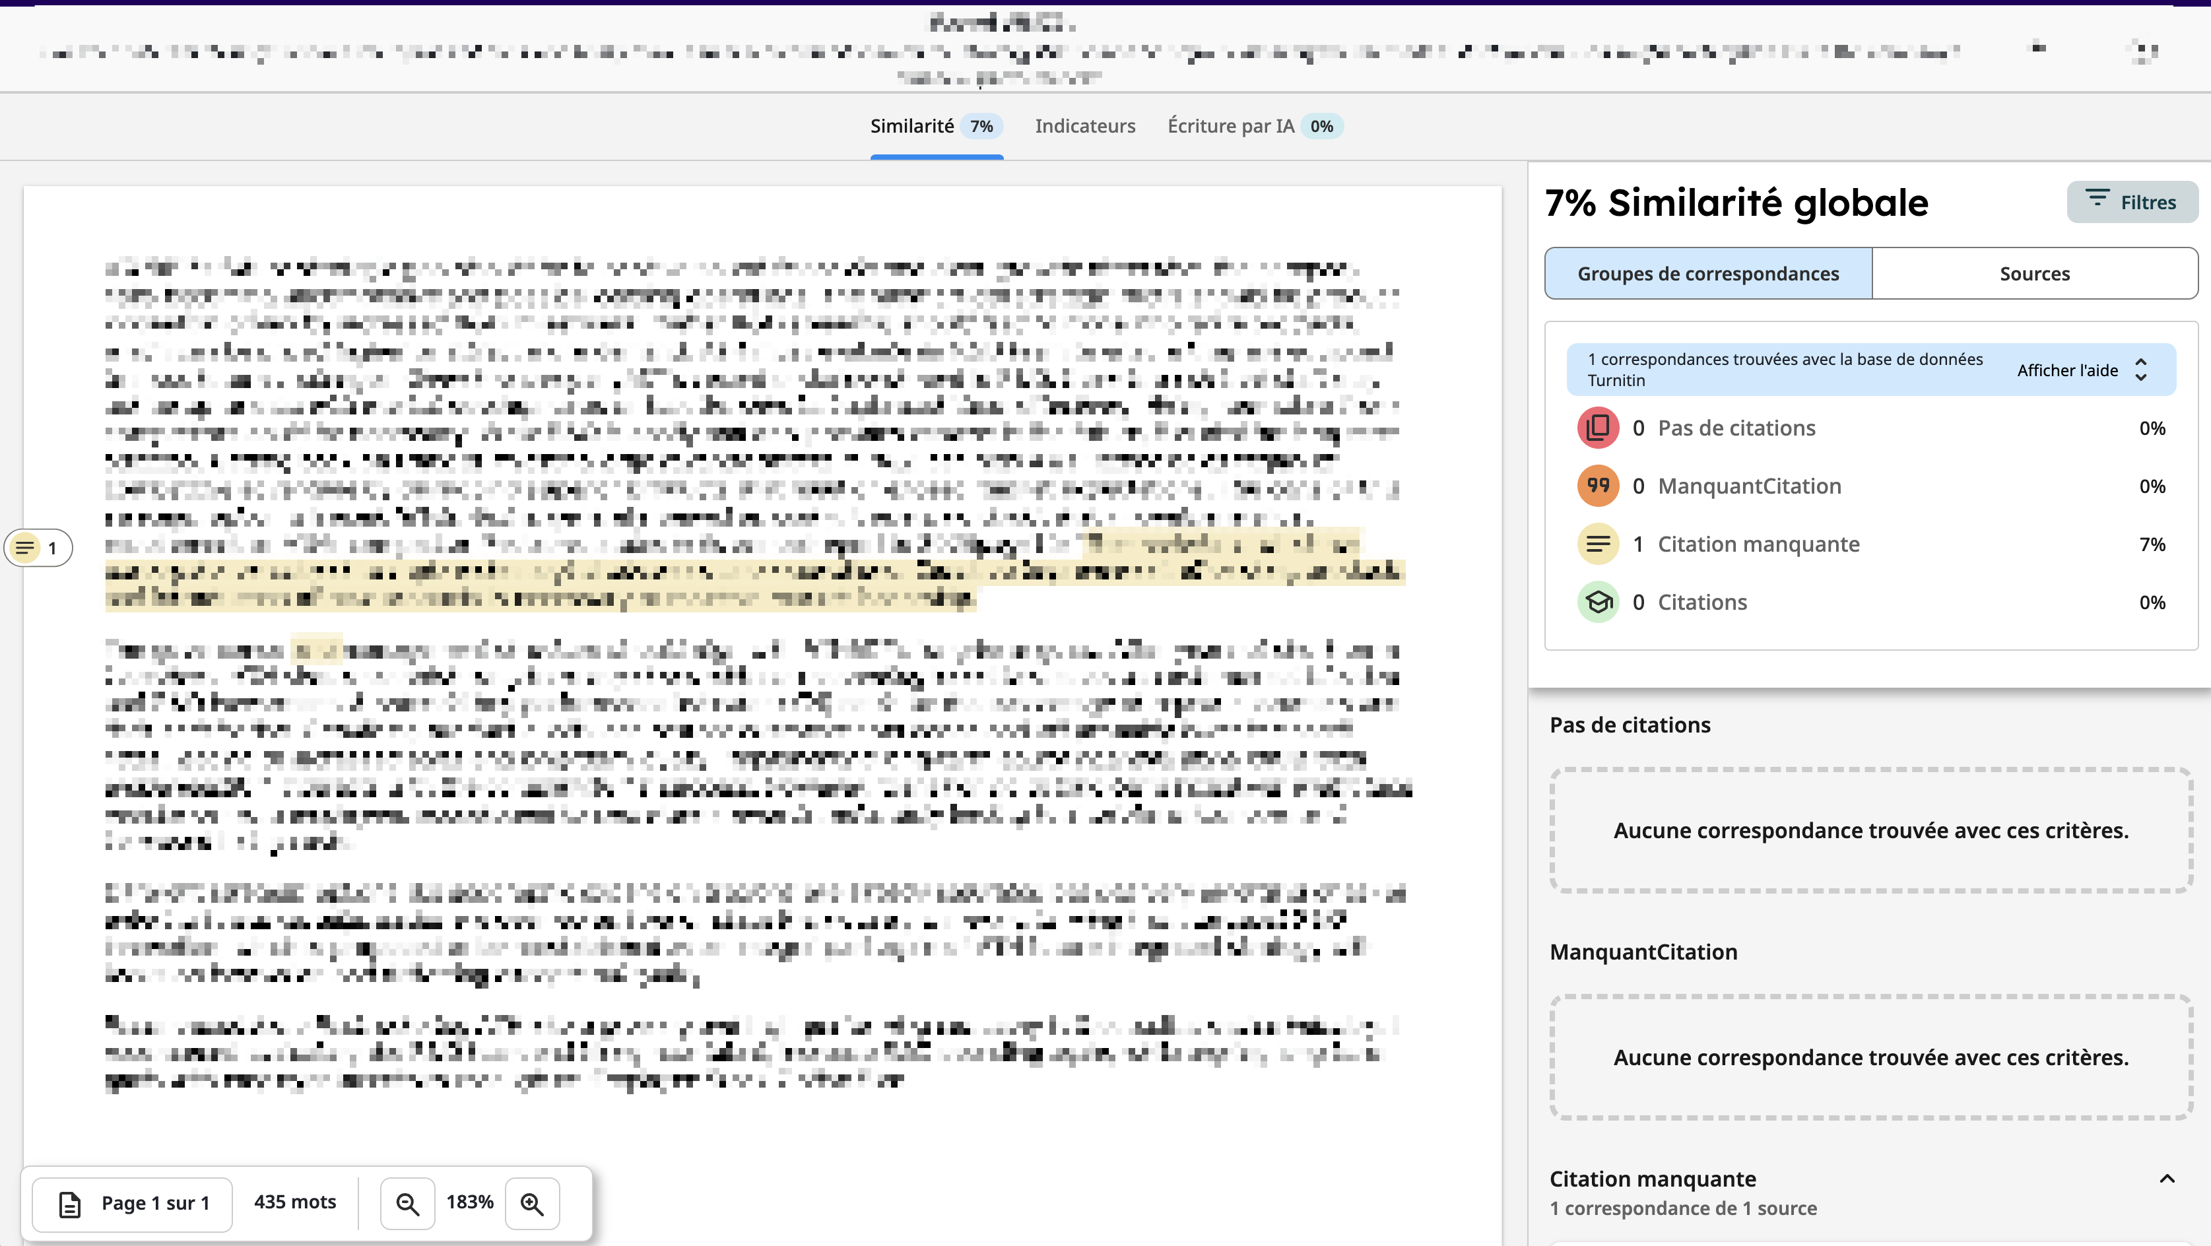The height and width of the screenshot is (1246, 2211).
Task: Click the red Pas de citations icon
Action: point(1597,428)
